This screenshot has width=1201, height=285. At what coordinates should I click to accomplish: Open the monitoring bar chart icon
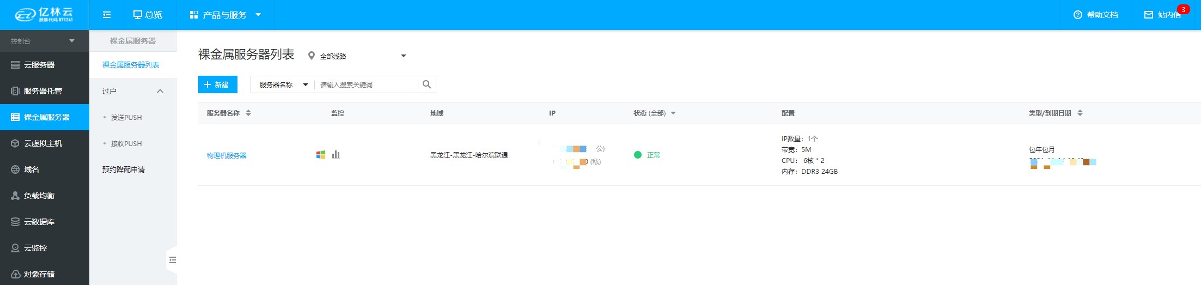[336, 155]
